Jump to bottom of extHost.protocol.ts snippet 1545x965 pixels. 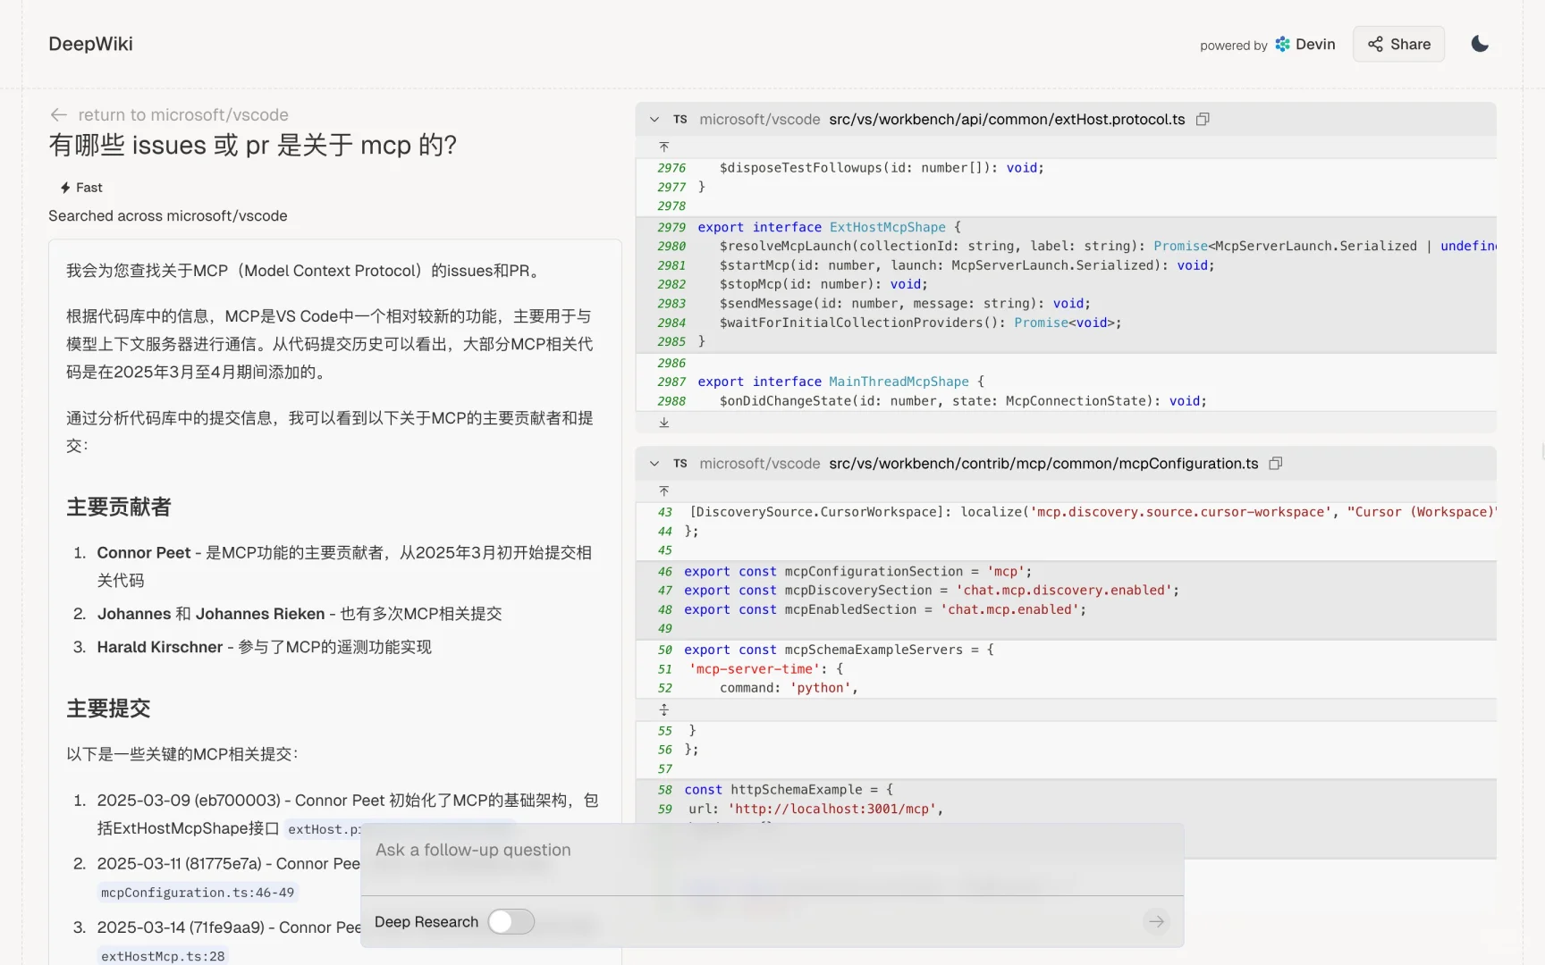click(x=663, y=422)
